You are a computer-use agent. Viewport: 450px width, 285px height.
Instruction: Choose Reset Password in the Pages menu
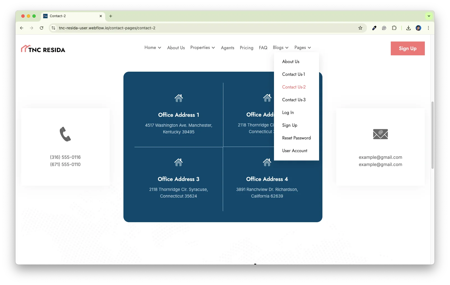(296, 138)
